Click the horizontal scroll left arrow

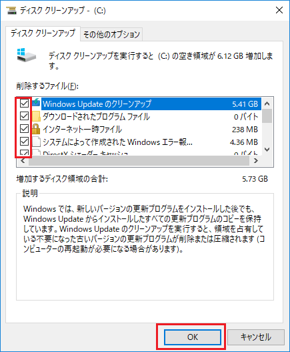[x=23, y=160]
